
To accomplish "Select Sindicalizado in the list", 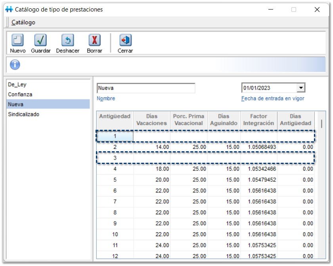I will coord(23,114).
